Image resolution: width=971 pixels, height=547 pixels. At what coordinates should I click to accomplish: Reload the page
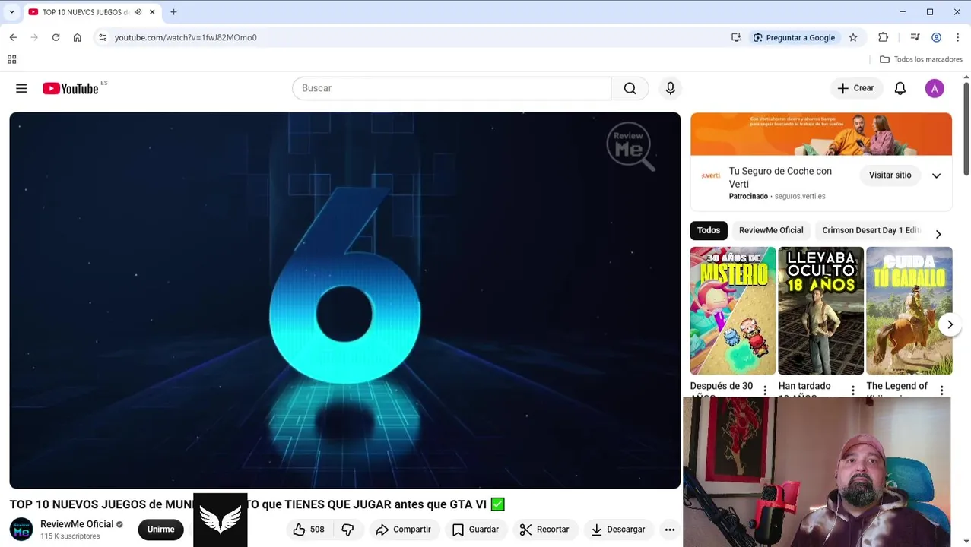click(56, 37)
